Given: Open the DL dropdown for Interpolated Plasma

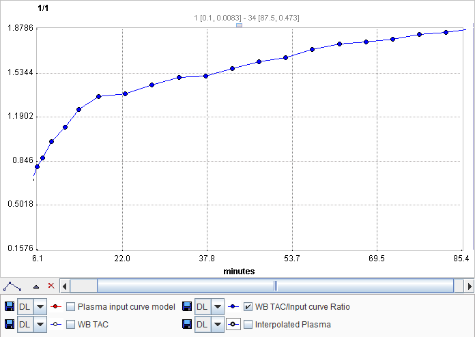Looking at the screenshot, I should pos(217,324).
